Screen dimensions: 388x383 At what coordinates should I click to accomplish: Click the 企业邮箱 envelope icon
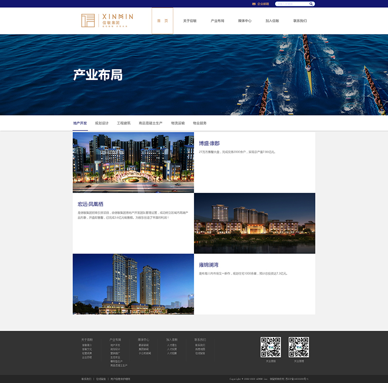[254, 4]
